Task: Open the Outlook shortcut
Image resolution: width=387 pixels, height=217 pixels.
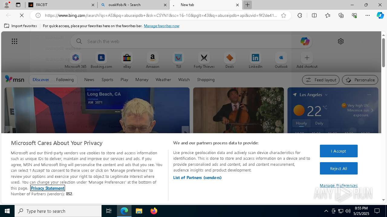Action: [281, 61]
